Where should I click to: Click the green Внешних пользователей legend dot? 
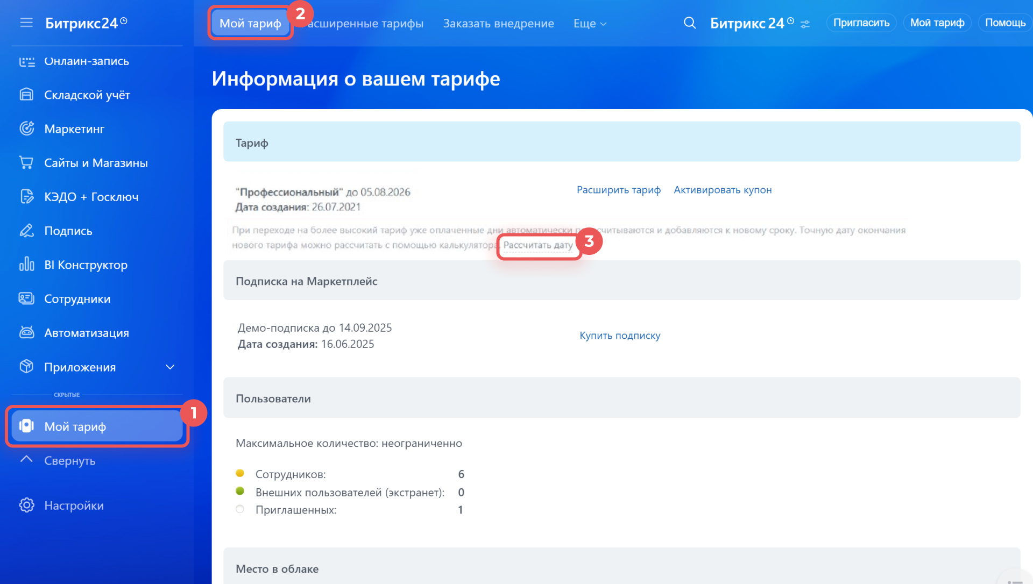pyautogui.click(x=240, y=491)
